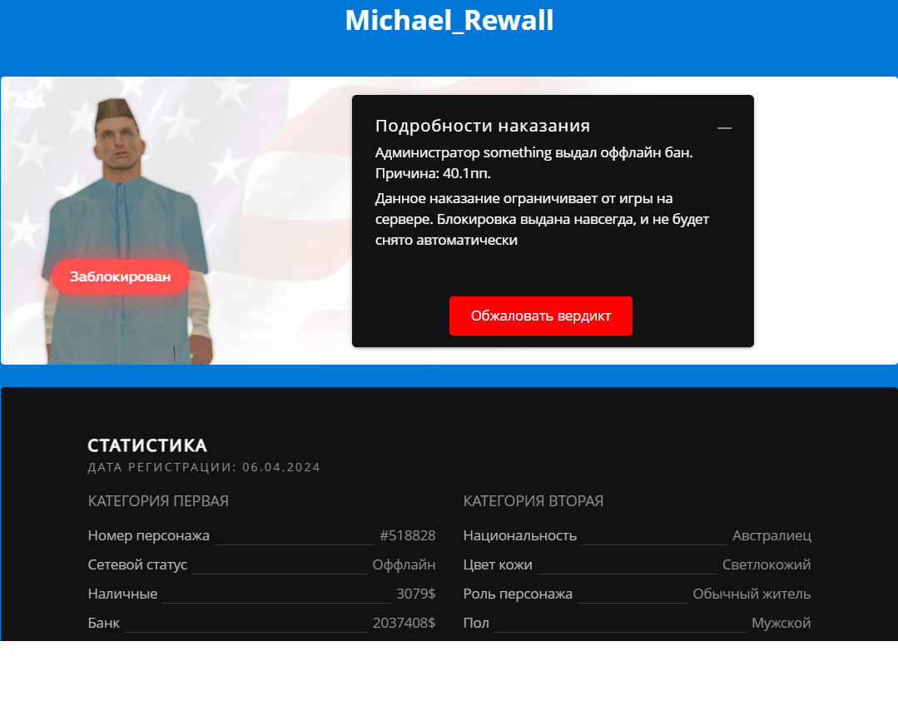Click the Подробности наказания heading
The height and width of the screenshot is (701, 898).
click(483, 126)
